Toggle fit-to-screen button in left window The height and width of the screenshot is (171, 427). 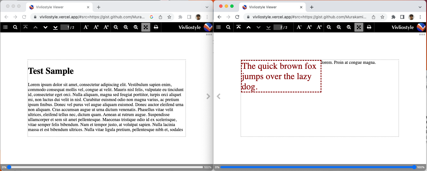[x=146, y=27]
